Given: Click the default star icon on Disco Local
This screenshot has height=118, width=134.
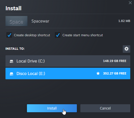Looking at the screenshot, I should click(98, 73).
